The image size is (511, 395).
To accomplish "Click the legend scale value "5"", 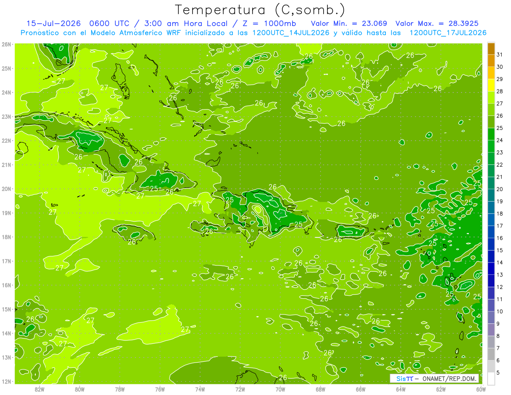I will point(498,372).
